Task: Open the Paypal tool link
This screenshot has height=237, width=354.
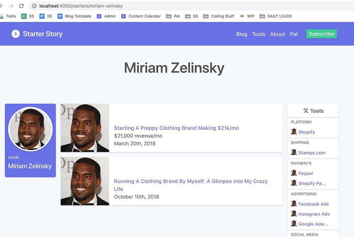Action: click(x=306, y=174)
